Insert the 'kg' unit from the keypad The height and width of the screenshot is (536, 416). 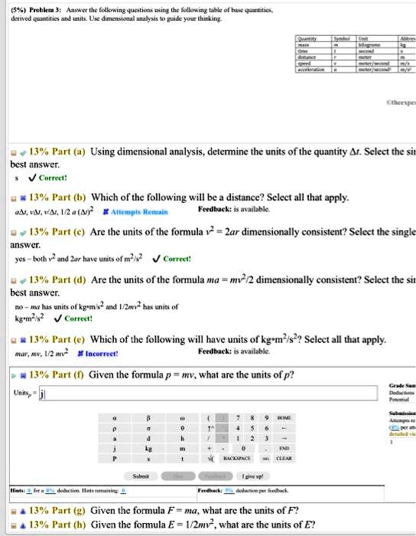(x=148, y=449)
